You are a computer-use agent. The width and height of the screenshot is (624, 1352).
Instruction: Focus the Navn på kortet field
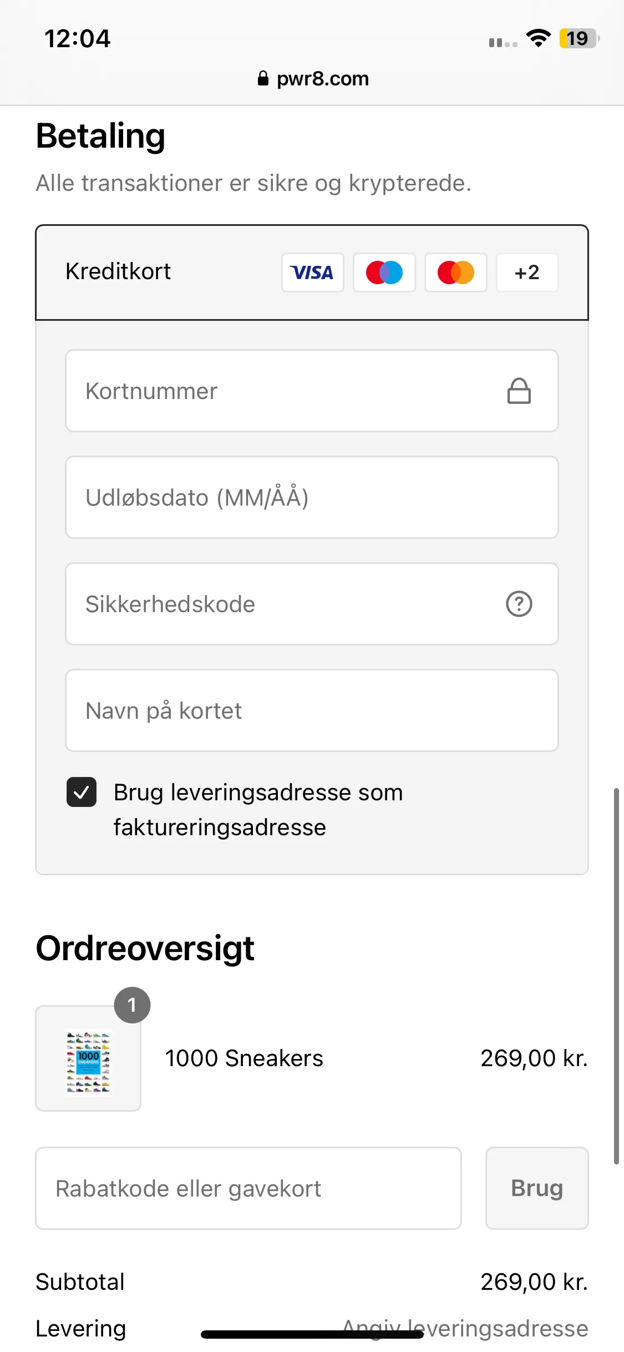pyautogui.click(x=312, y=710)
